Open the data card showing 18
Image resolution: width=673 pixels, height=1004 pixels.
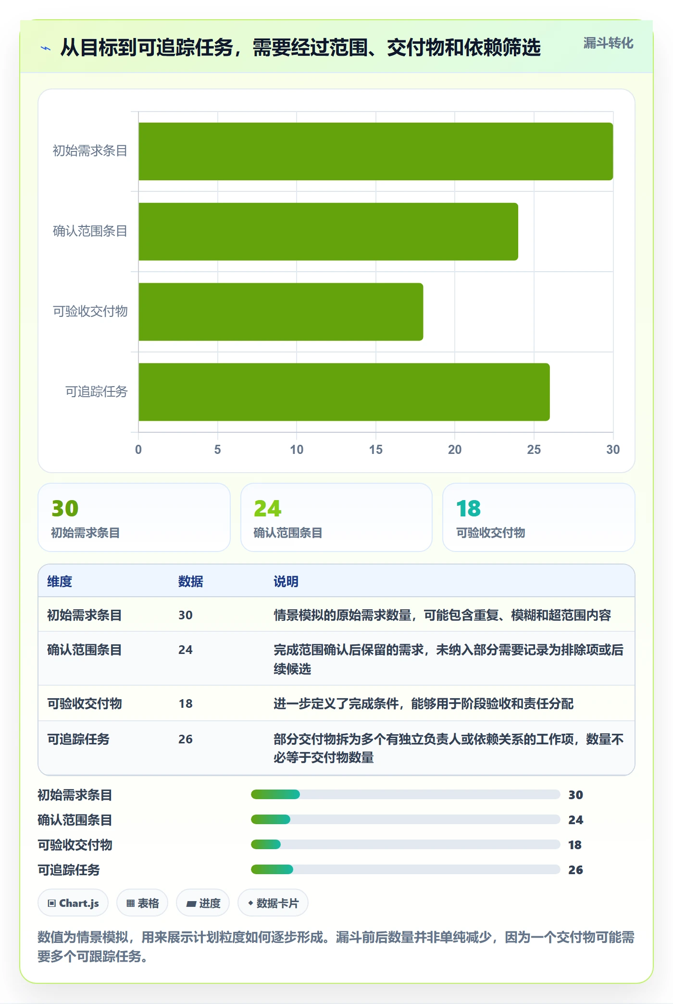click(539, 517)
